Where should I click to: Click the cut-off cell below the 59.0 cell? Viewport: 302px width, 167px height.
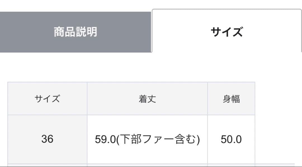[x=147, y=165]
